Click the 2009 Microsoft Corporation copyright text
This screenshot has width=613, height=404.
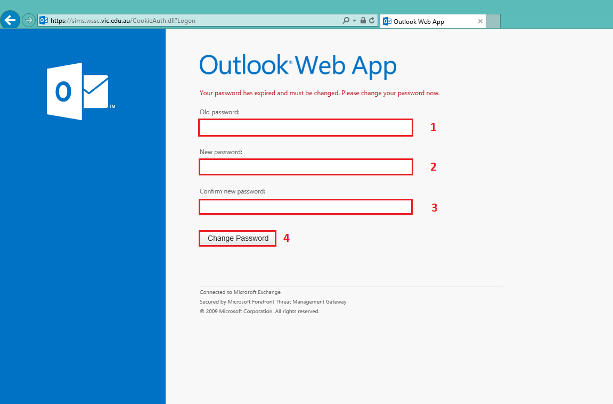[259, 312]
